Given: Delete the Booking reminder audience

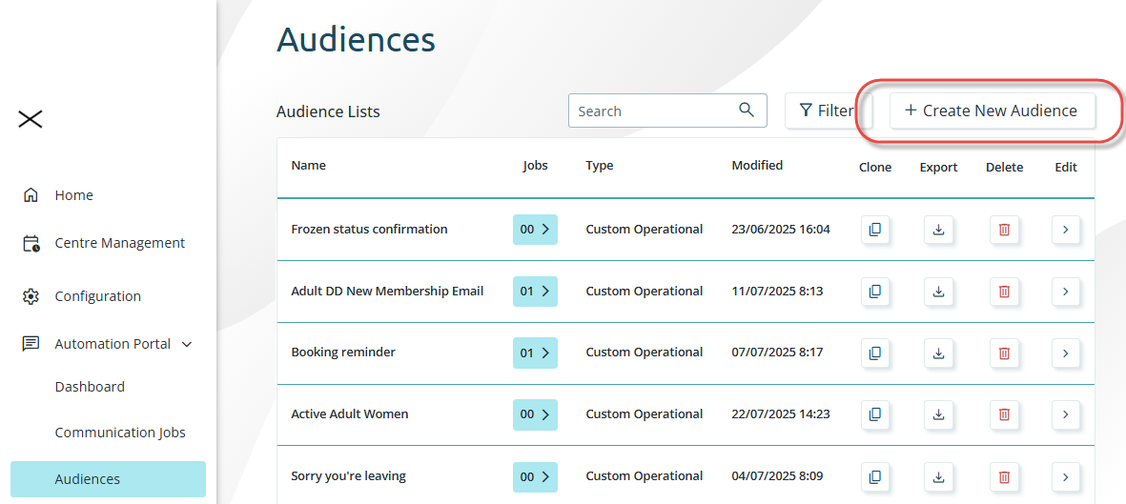Looking at the screenshot, I should [x=1005, y=353].
